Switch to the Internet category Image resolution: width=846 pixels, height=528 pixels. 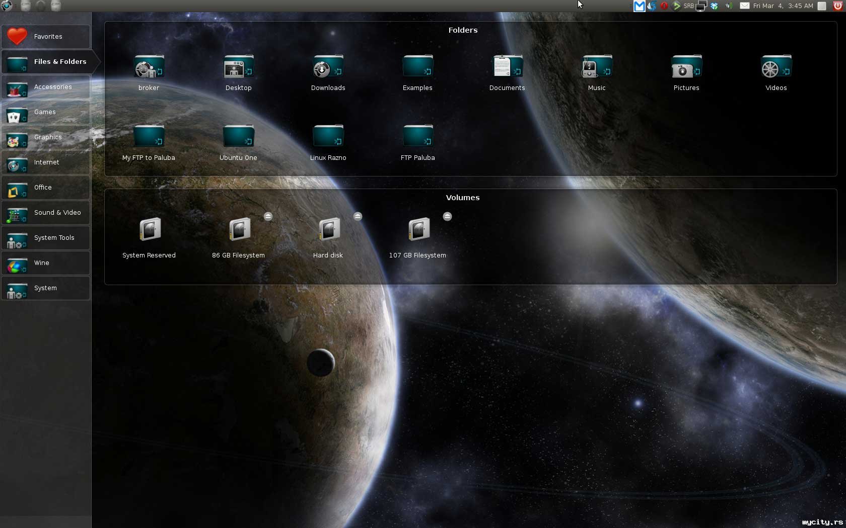pyautogui.click(x=46, y=162)
